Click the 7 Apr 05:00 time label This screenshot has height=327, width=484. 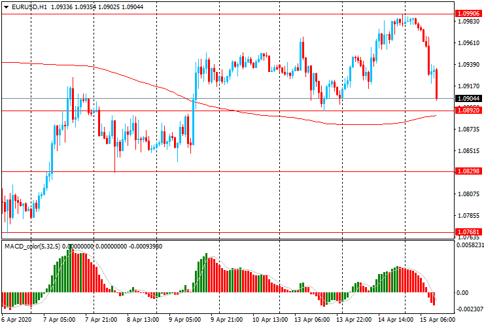click(x=59, y=320)
